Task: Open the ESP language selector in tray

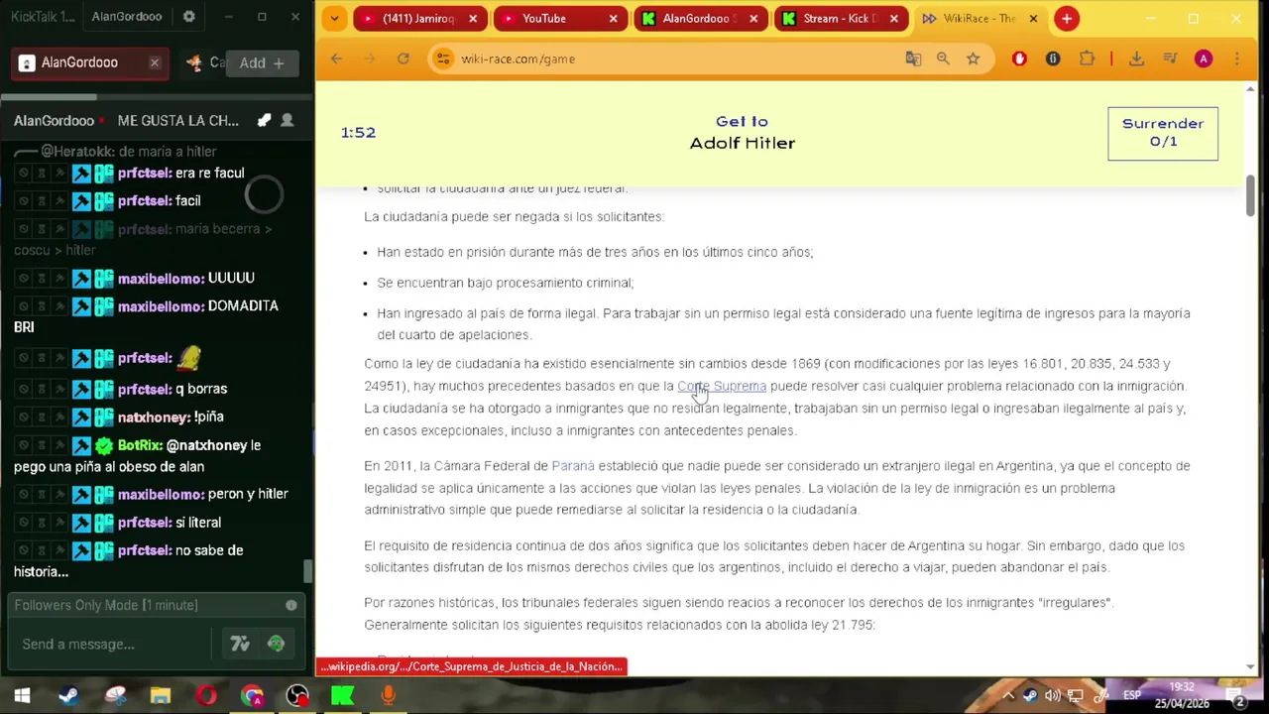Action: click(x=1131, y=695)
